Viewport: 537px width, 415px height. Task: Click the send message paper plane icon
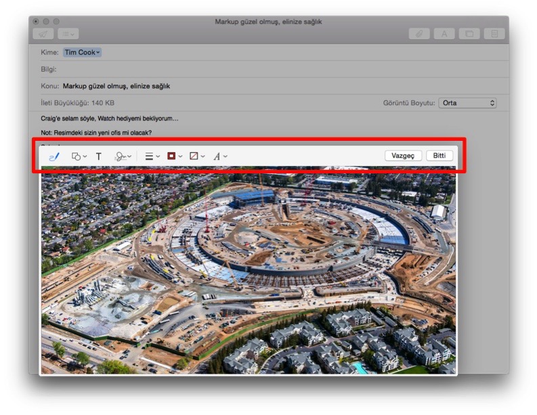tap(43, 33)
